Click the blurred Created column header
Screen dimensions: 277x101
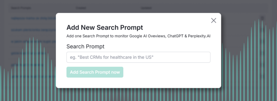click(x=81, y=8)
